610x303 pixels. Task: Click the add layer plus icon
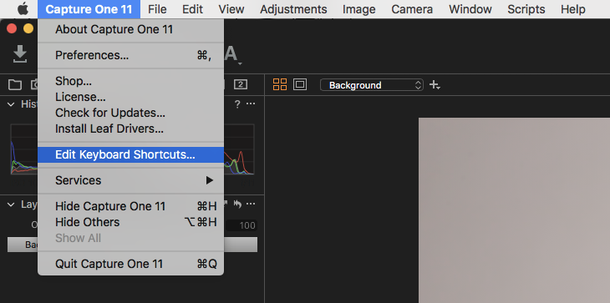[435, 84]
